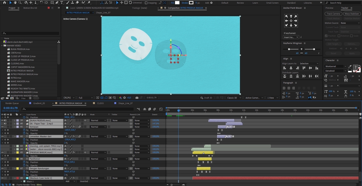The image size is (362, 186).
Task: Click the Warp Stabilizer button
Action: pyautogui.click(x=351, y=14)
